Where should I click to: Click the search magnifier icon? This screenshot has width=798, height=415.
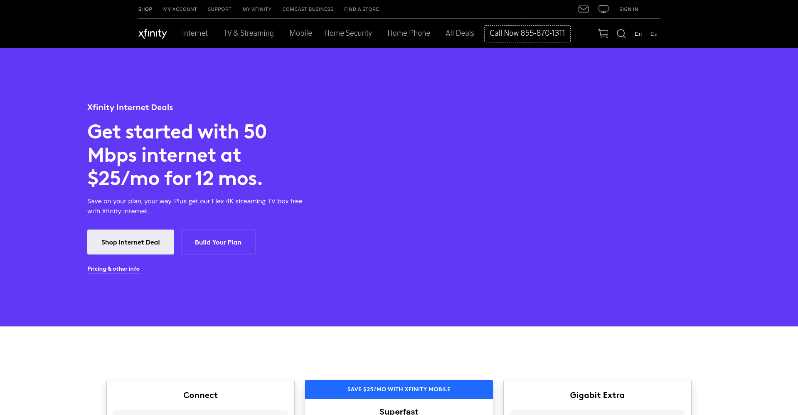(x=621, y=34)
